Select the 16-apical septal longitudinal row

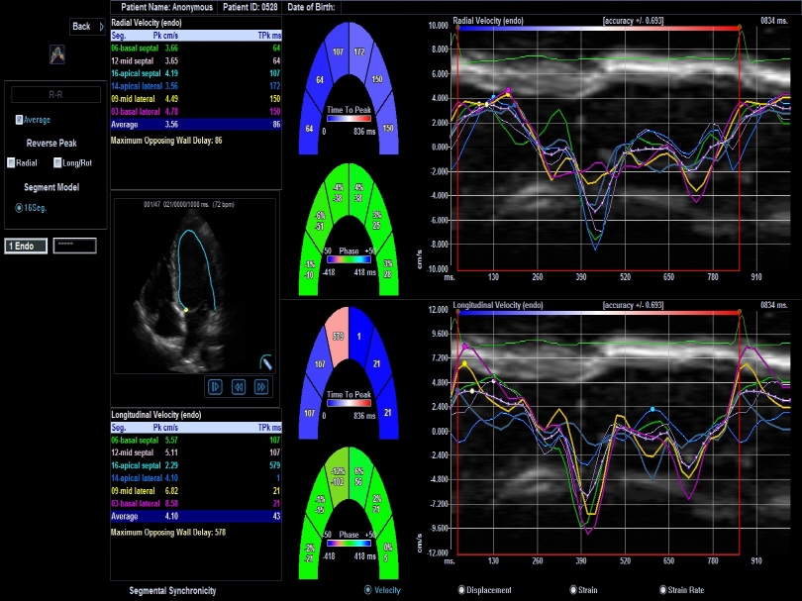coord(195,465)
